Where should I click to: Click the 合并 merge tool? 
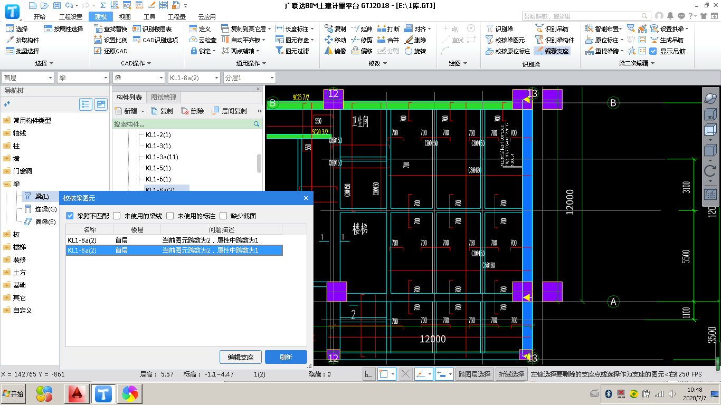tap(388, 40)
